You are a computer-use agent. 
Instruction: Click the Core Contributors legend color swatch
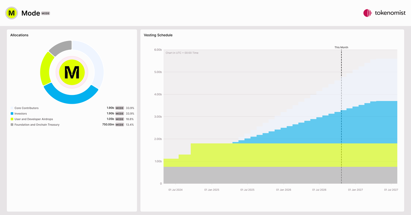point(12,108)
